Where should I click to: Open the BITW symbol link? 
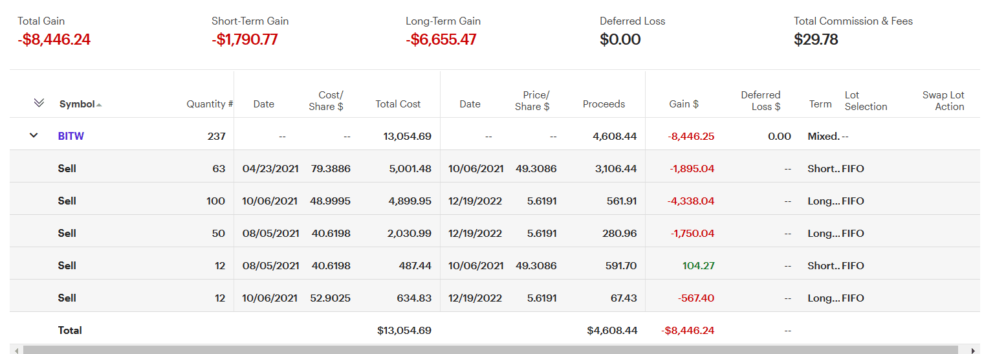(71, 136)
